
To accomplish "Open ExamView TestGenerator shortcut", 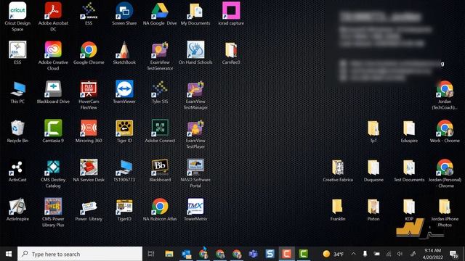I will 160,56.
